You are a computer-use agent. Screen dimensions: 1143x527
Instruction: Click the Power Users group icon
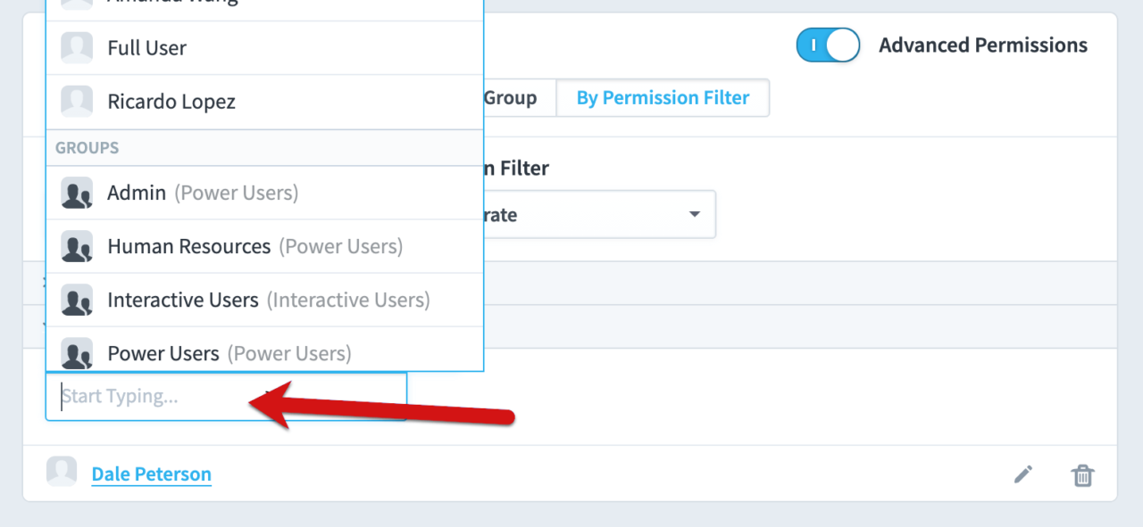point(77,353)
